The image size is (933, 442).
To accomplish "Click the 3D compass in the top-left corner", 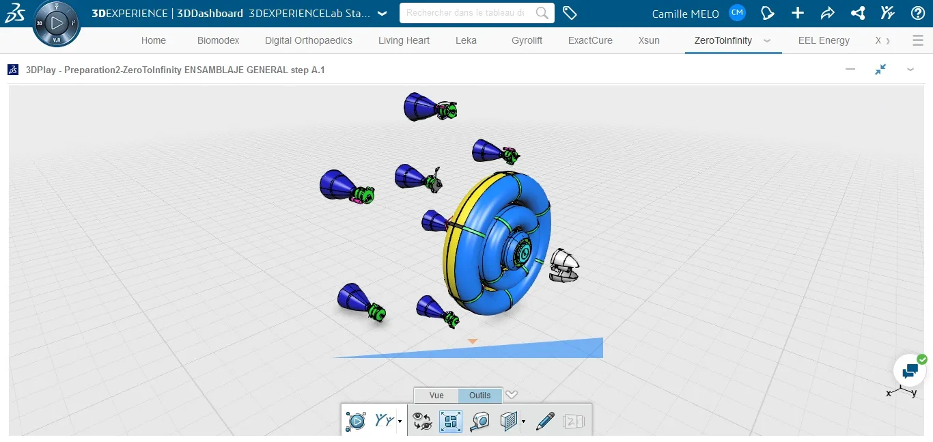I will pos(57,23).
